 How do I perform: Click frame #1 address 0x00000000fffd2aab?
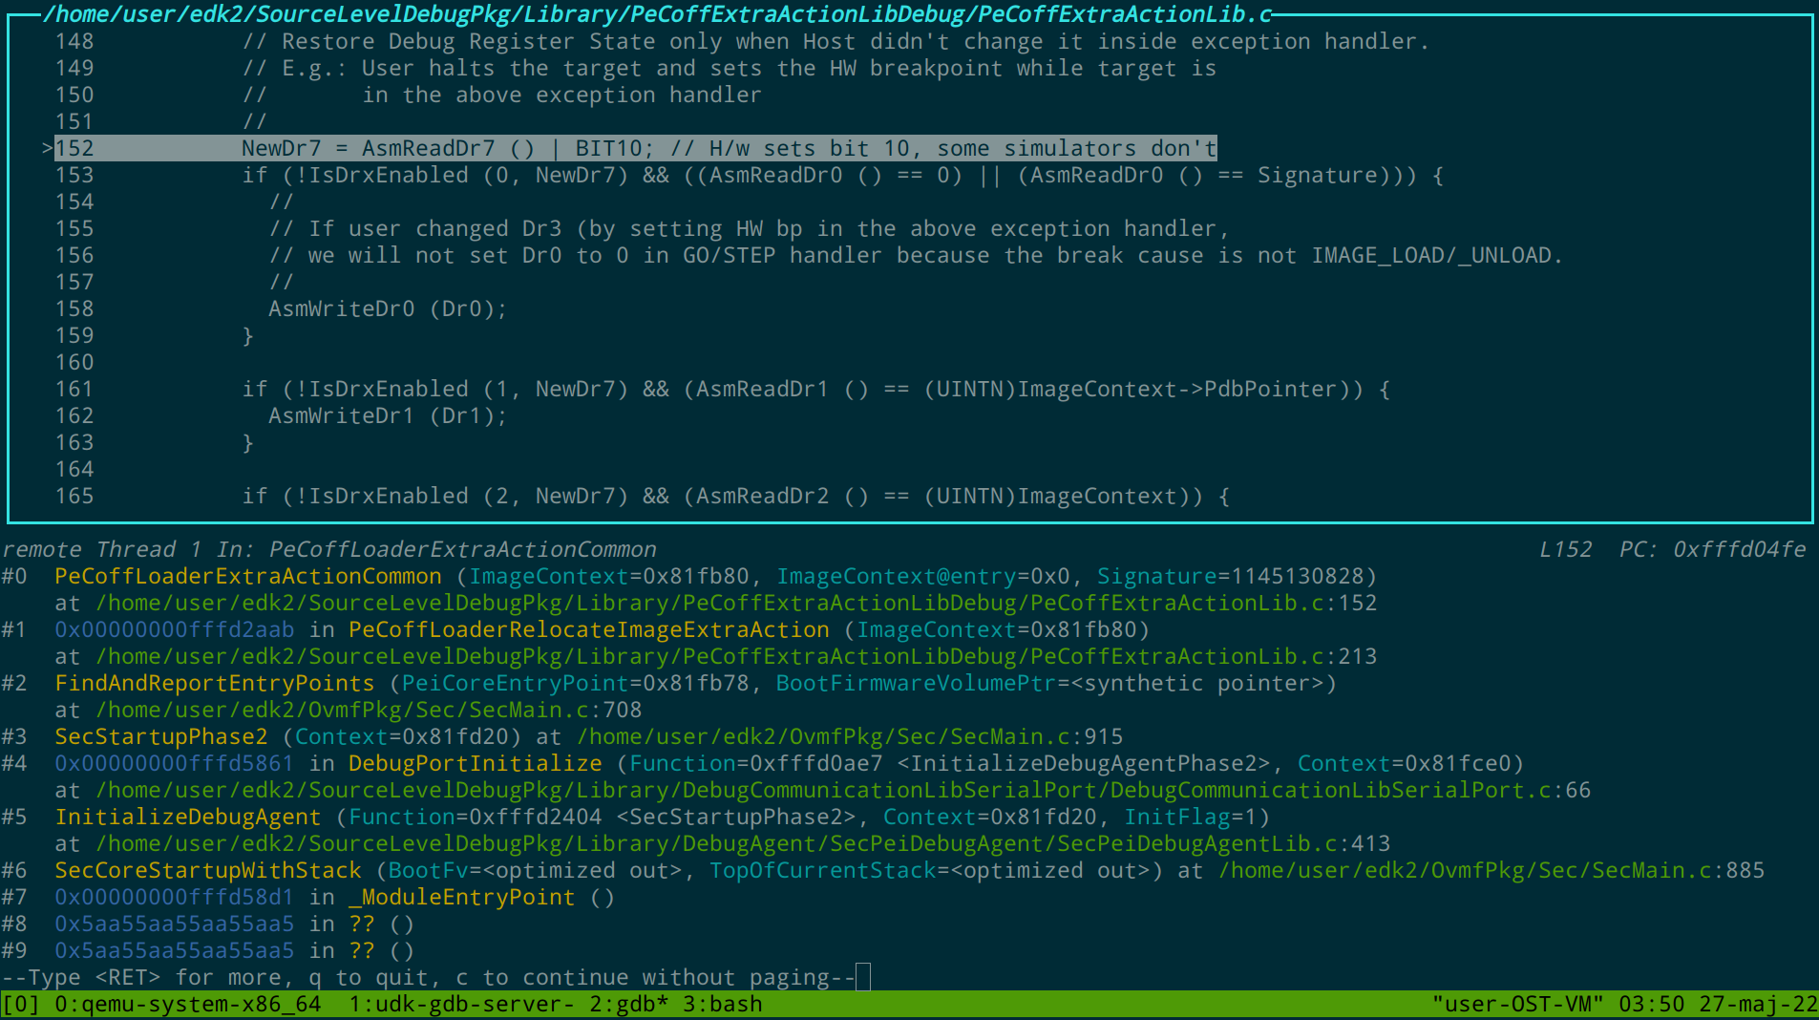pos(174,630)
